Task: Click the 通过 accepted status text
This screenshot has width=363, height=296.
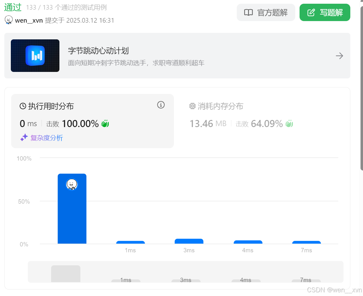Action: coord(13,7)
